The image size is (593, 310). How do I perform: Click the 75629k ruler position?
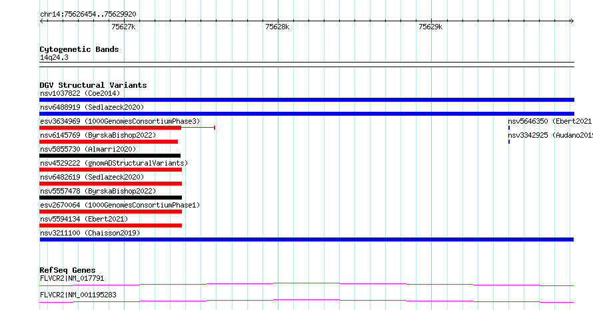coord(430,27)
